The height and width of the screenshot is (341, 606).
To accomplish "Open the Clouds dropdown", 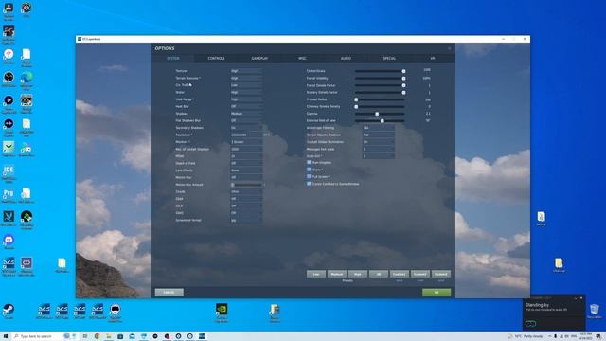I will (x=246, y=191).
